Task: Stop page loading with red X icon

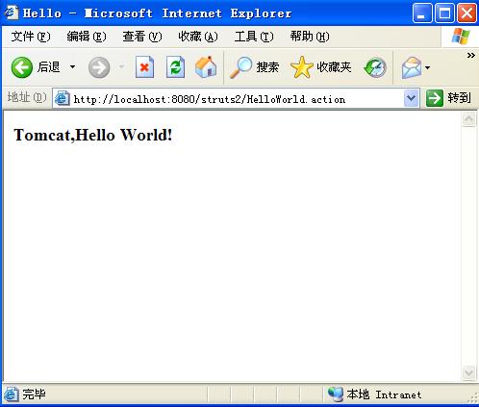Action: (x=144, y=67)
